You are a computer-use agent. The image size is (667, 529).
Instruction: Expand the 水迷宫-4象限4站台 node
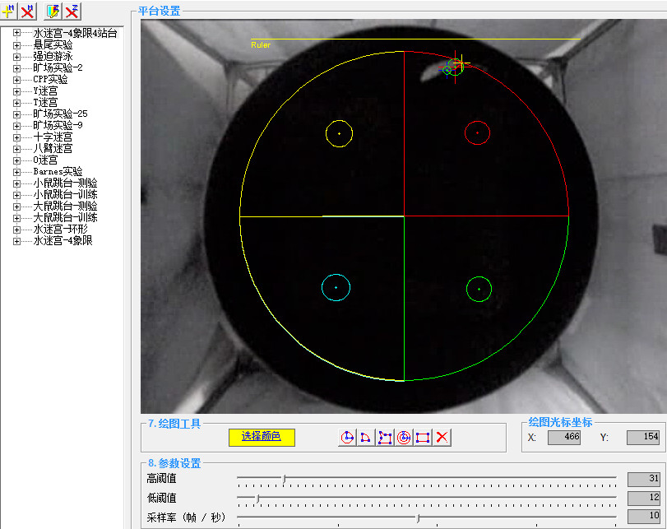16,33
